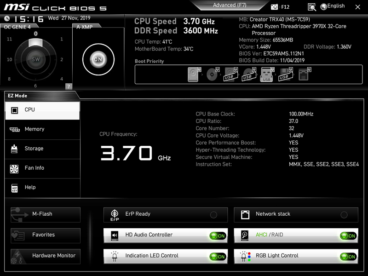Viewport: 368px width, 276px height.
Task: Click the Instruction Set value
Action: point(324,164)
